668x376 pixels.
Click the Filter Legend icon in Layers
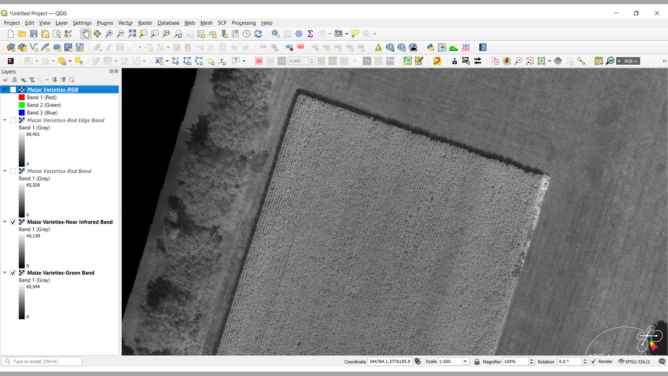click(32, 80)
